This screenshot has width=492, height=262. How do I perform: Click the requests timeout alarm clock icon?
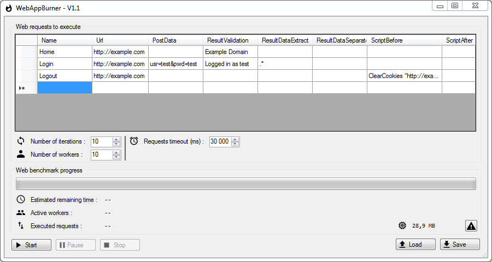tap(134, 141)
